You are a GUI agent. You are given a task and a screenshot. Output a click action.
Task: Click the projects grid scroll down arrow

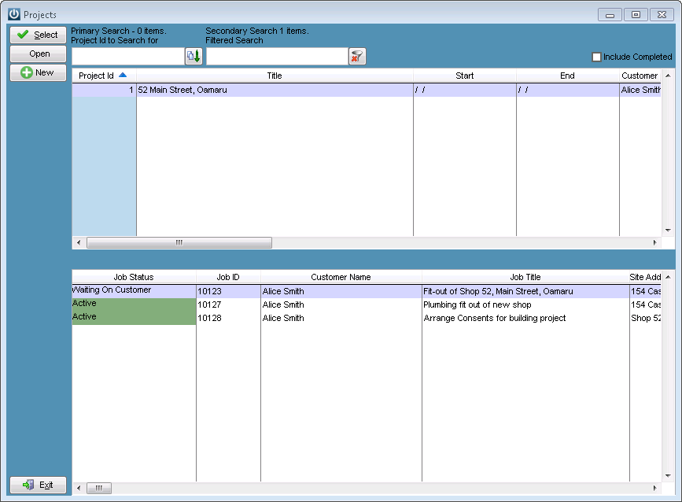668,231
